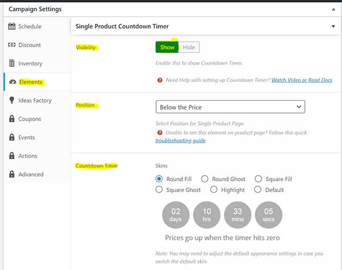The width and height of the screenshot is (342, 270).
Task: Click the Coupons lock icon
Action: tap(12, 119)
